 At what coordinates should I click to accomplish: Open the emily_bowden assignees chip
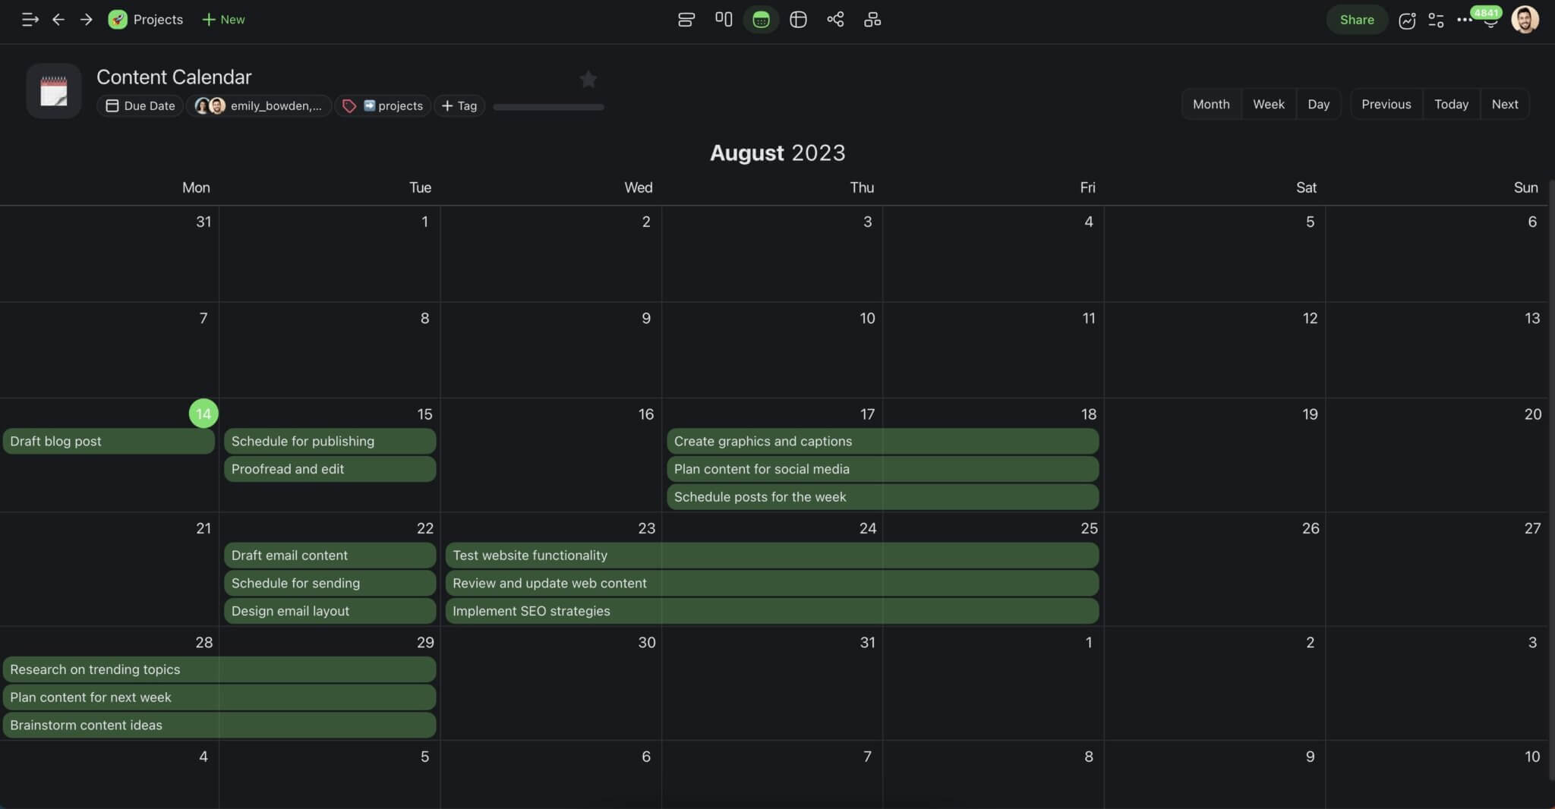tap(259, 105)
